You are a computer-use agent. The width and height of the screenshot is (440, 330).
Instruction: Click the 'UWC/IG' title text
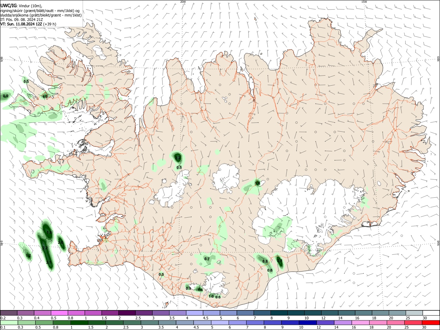tap(8, 5)
